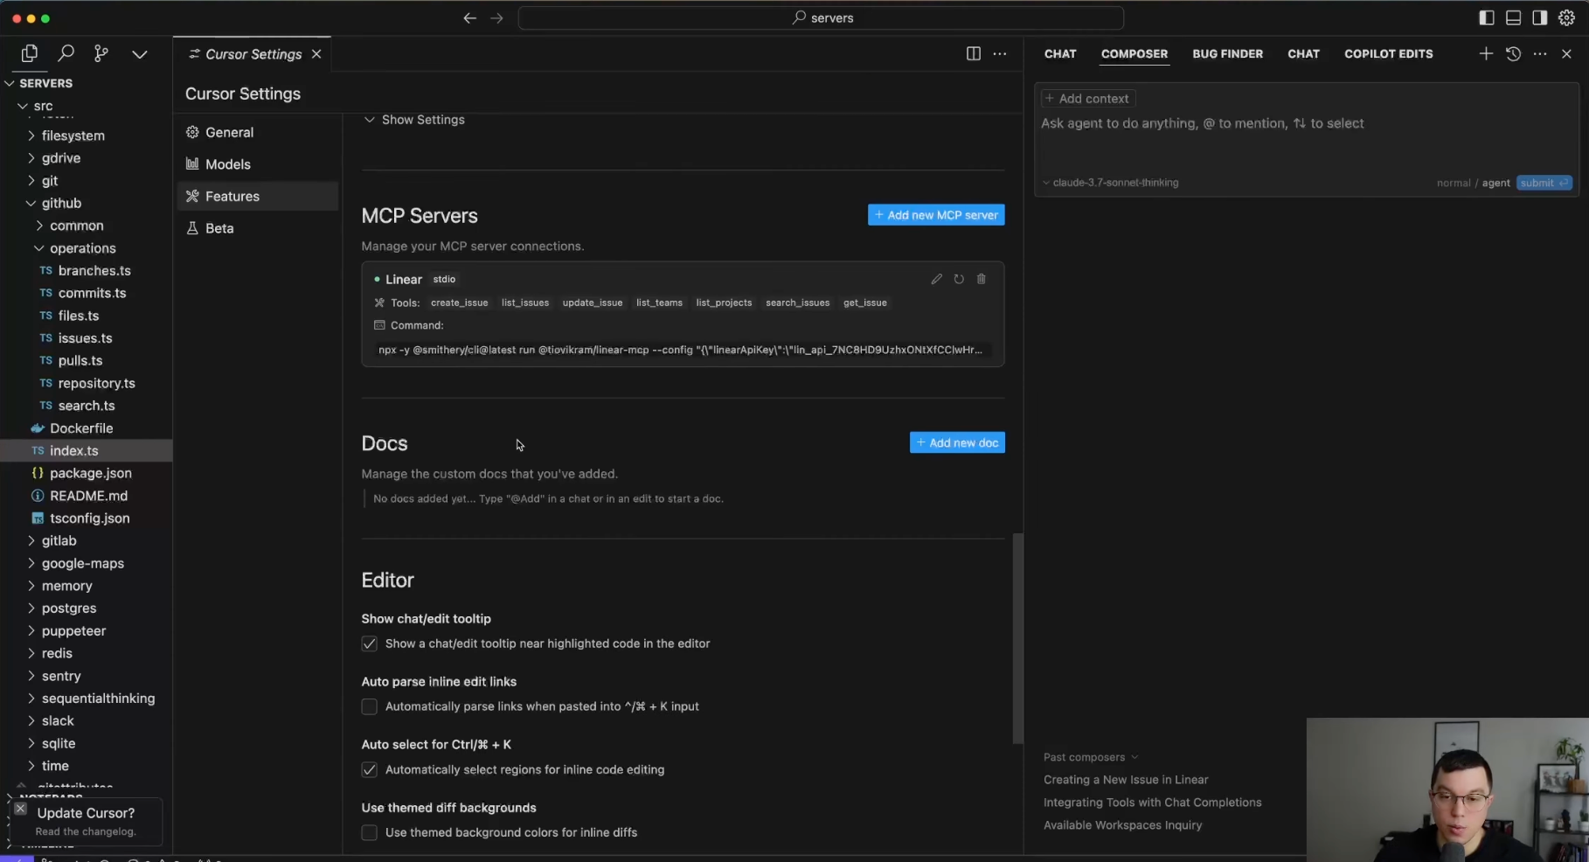Click the servers search bar
Viewport: 1589px width, 862px height.
(821, 17)
